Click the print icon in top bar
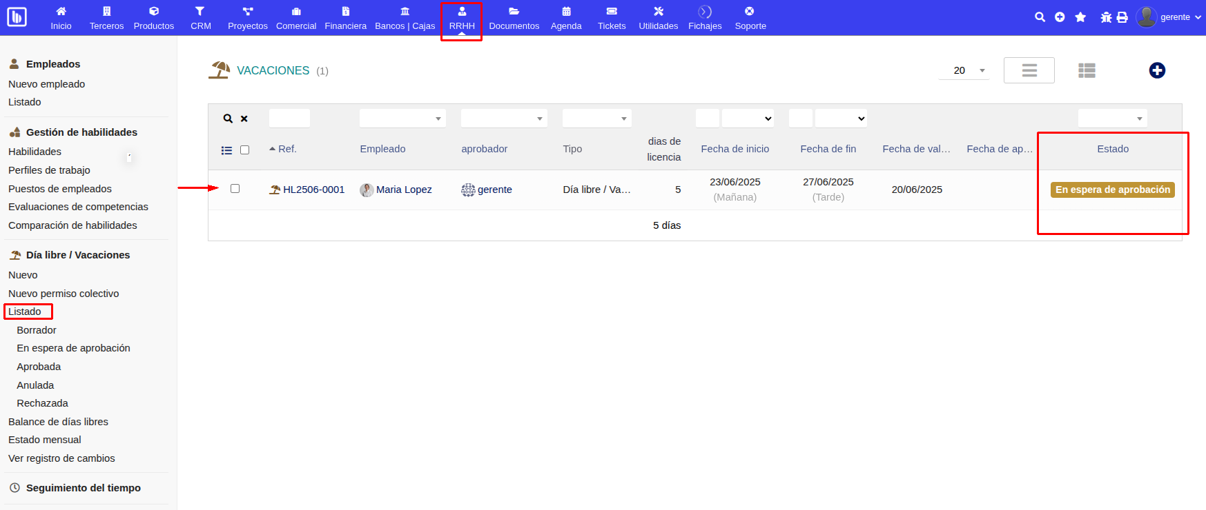The height and width of the screenshot is (510, 1206). tap(1122, 17)
